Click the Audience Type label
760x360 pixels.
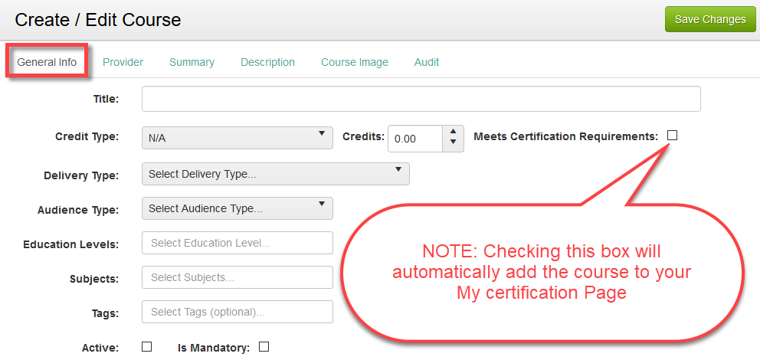pos(78,211)
